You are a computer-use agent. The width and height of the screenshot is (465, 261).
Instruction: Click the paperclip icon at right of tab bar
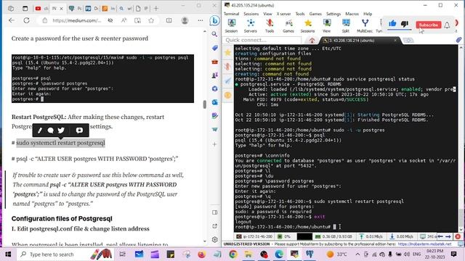tap(458, 40)
